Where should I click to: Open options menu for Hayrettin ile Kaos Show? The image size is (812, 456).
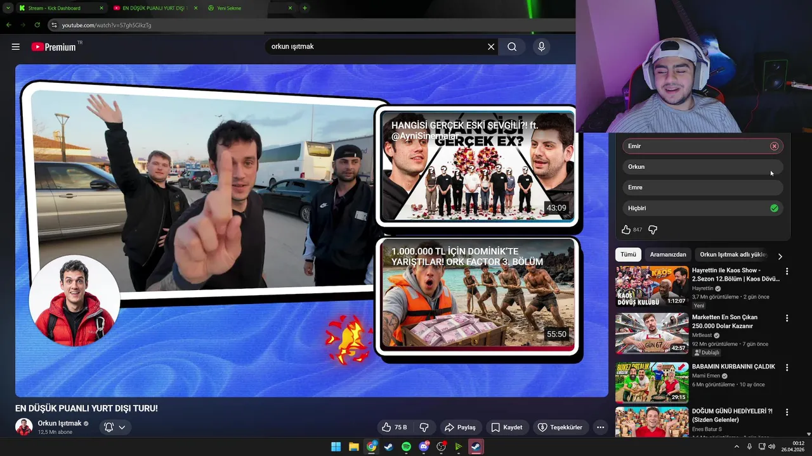tap(787, 271)
